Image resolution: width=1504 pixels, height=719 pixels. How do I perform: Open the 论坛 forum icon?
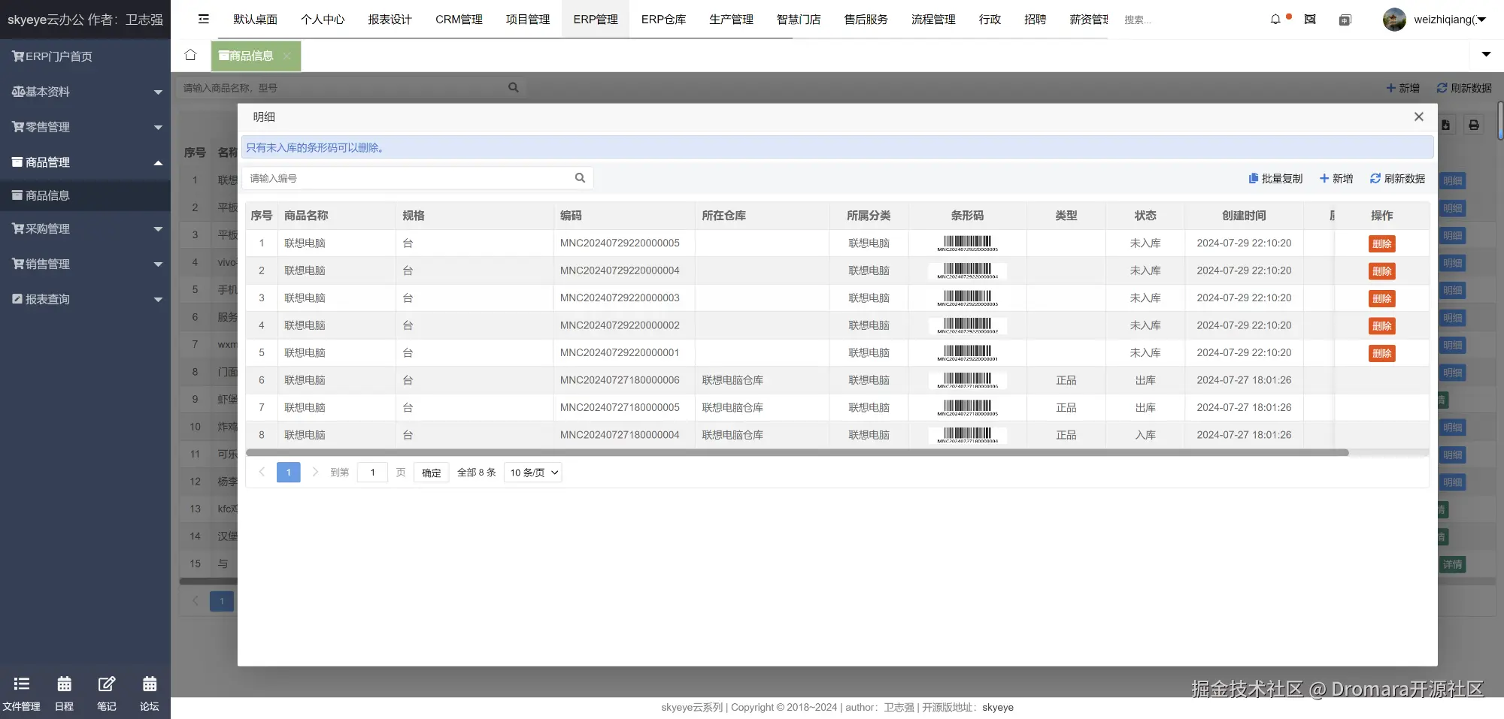point(150,693)
